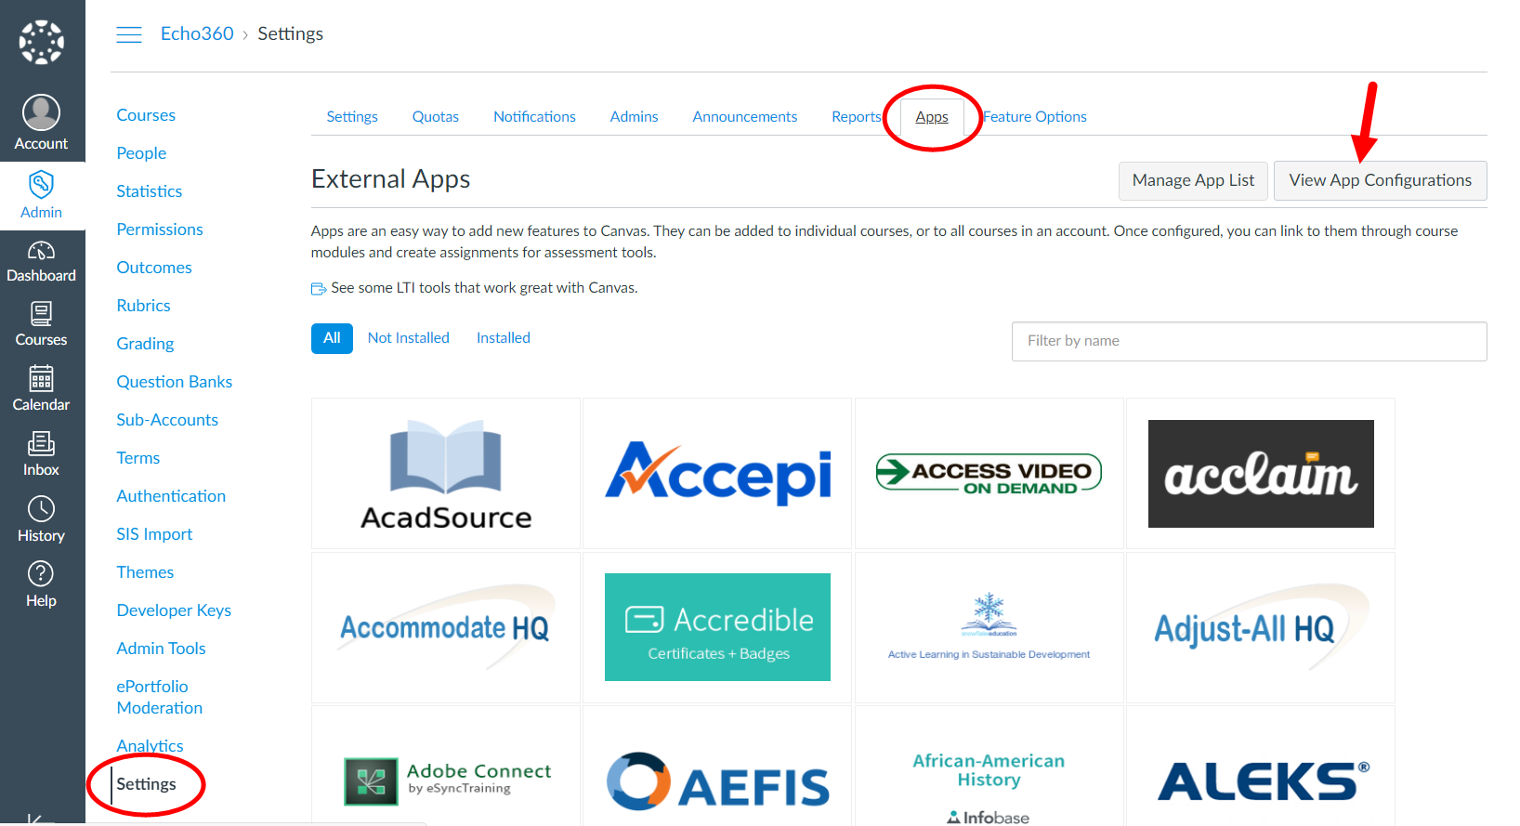Open the Inbox icon
Image resolution: width=1520 pixels, height=826 pixels.
tap(42, 444)
